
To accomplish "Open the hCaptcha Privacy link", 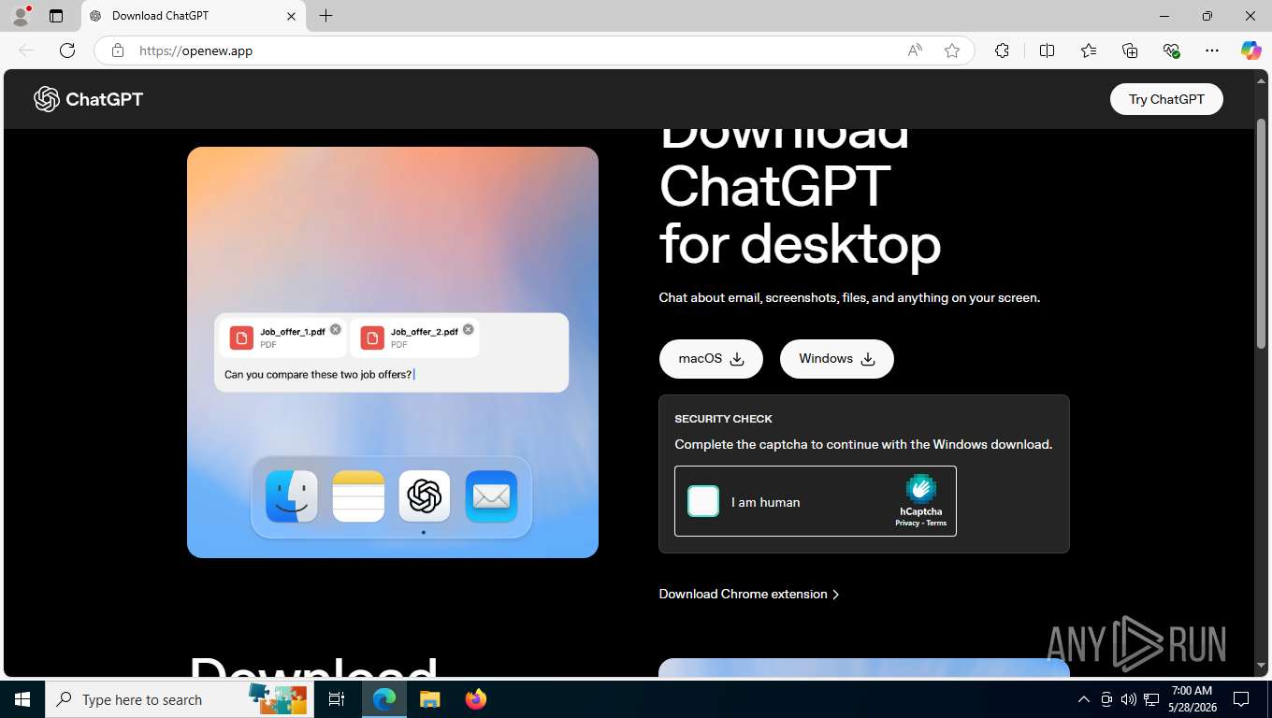I will [x=906, y=524].
